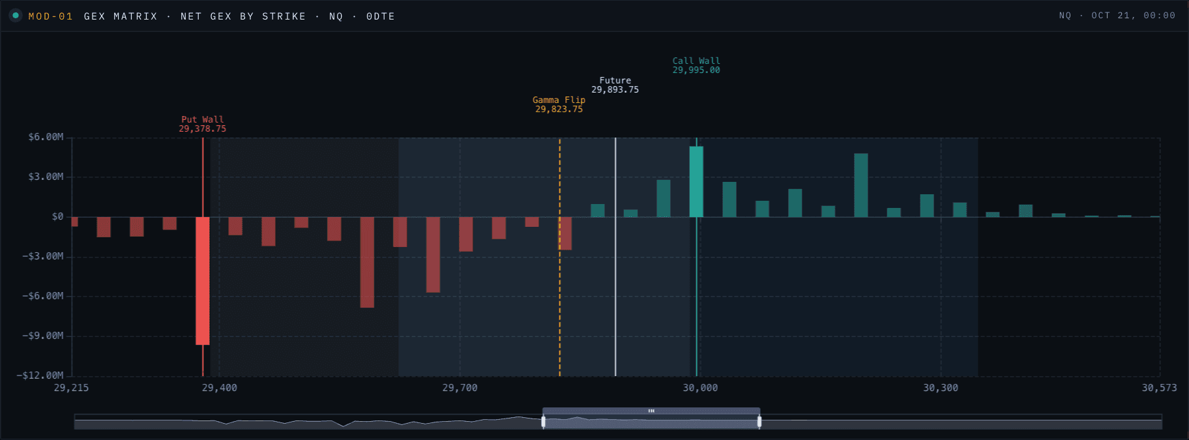Click the -$9.00M y-axis label

pos(43,336)
